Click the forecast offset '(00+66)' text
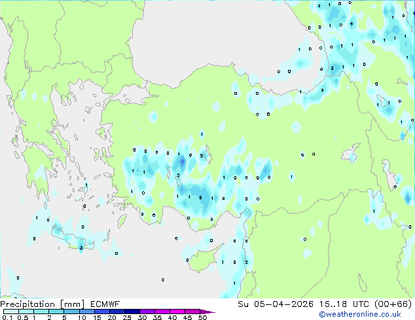The image size is (415, 320). coord(393,304)
